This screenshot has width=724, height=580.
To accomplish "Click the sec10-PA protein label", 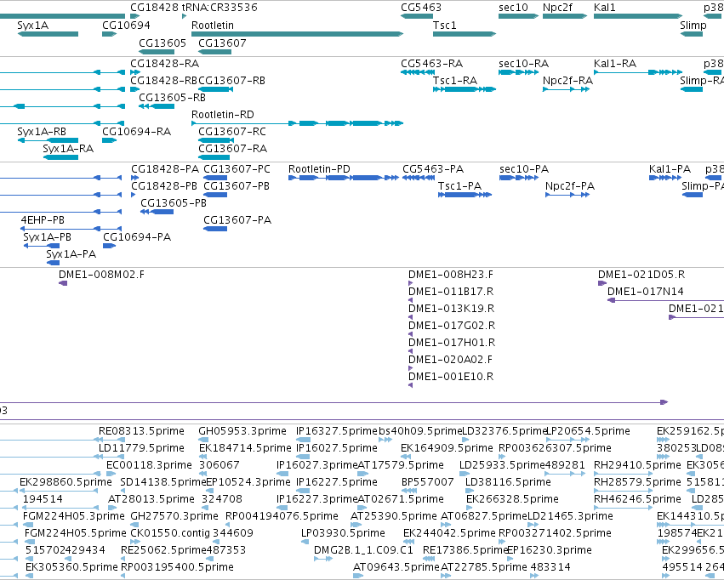I will coord(524,169).
